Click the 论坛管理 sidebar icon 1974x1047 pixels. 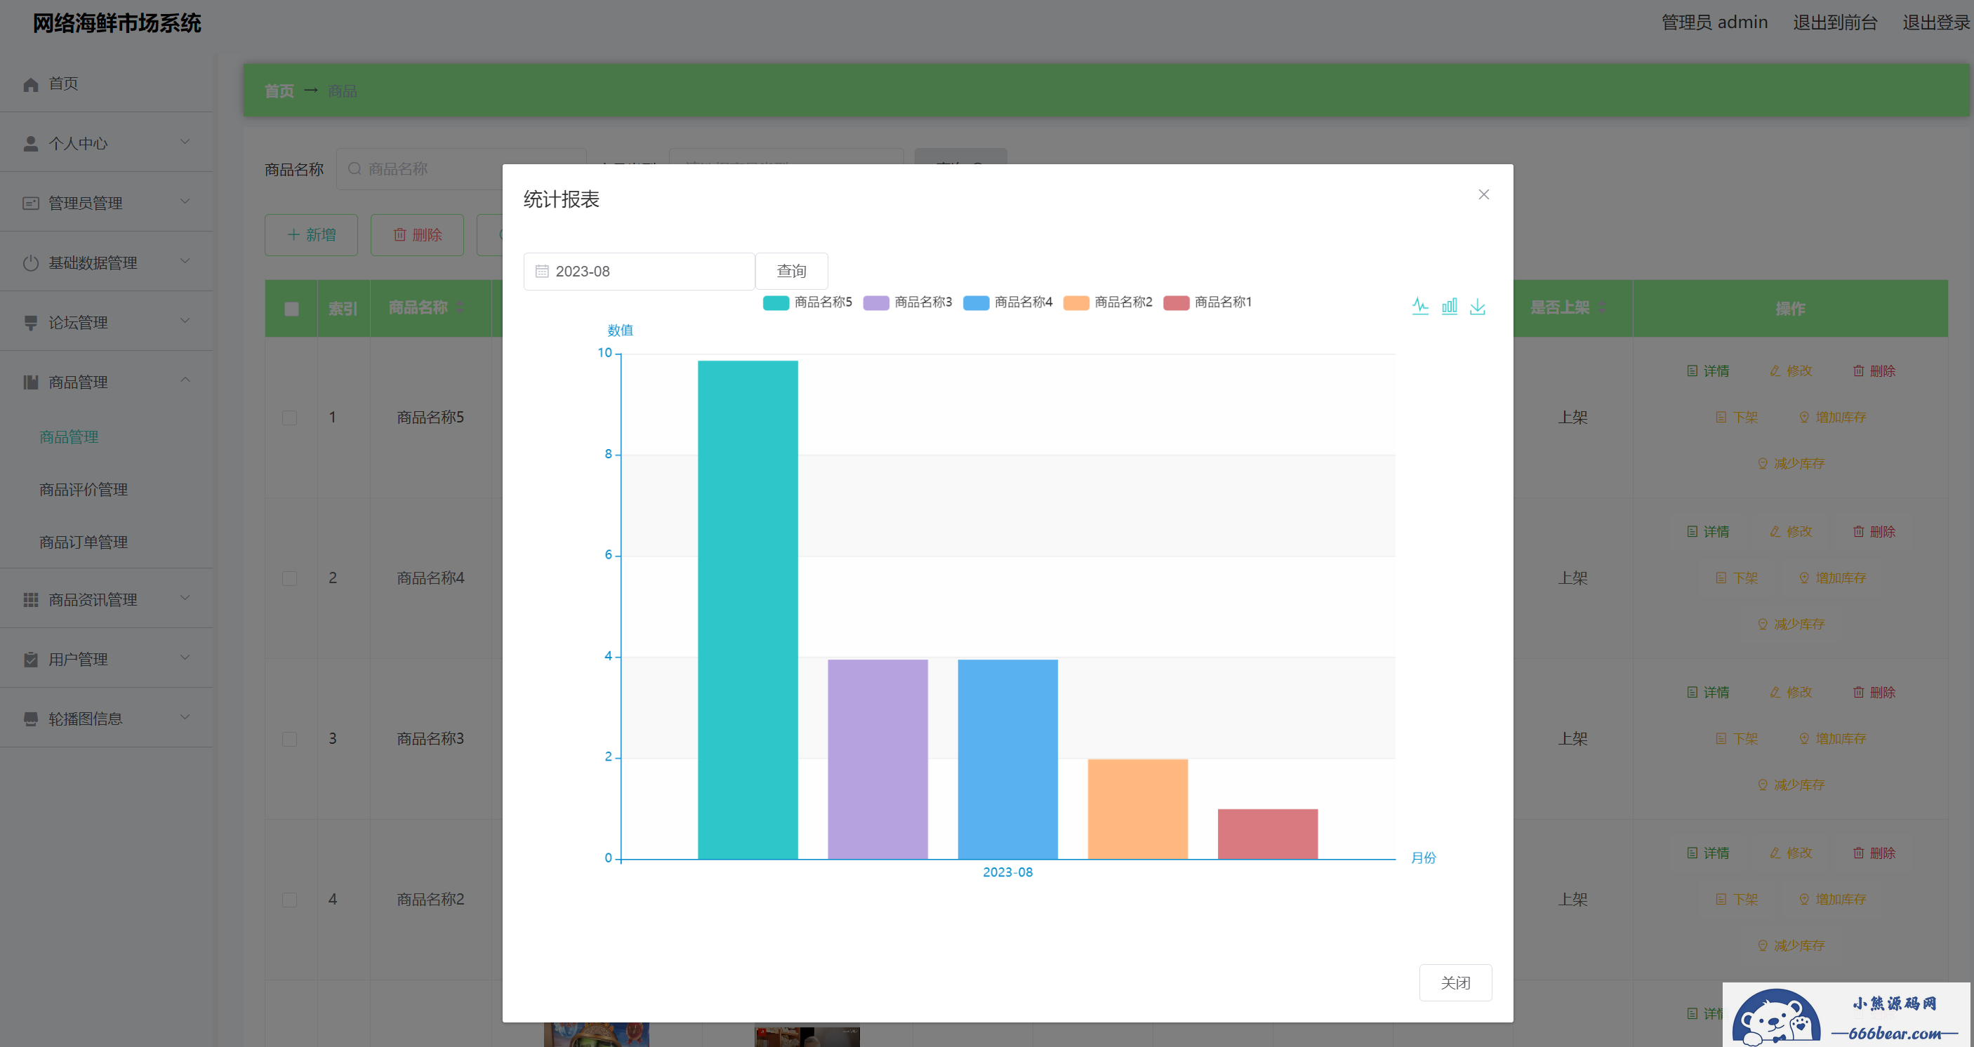click(31, 322)
